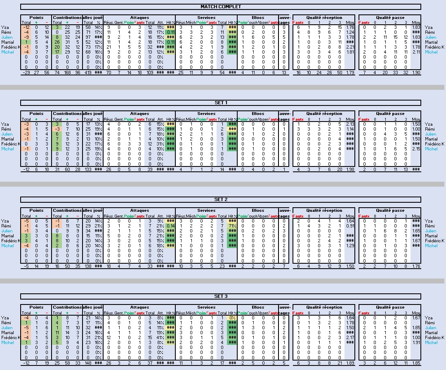
Task: Select Rémi's name left of SET 2
Action: (6, 226)
